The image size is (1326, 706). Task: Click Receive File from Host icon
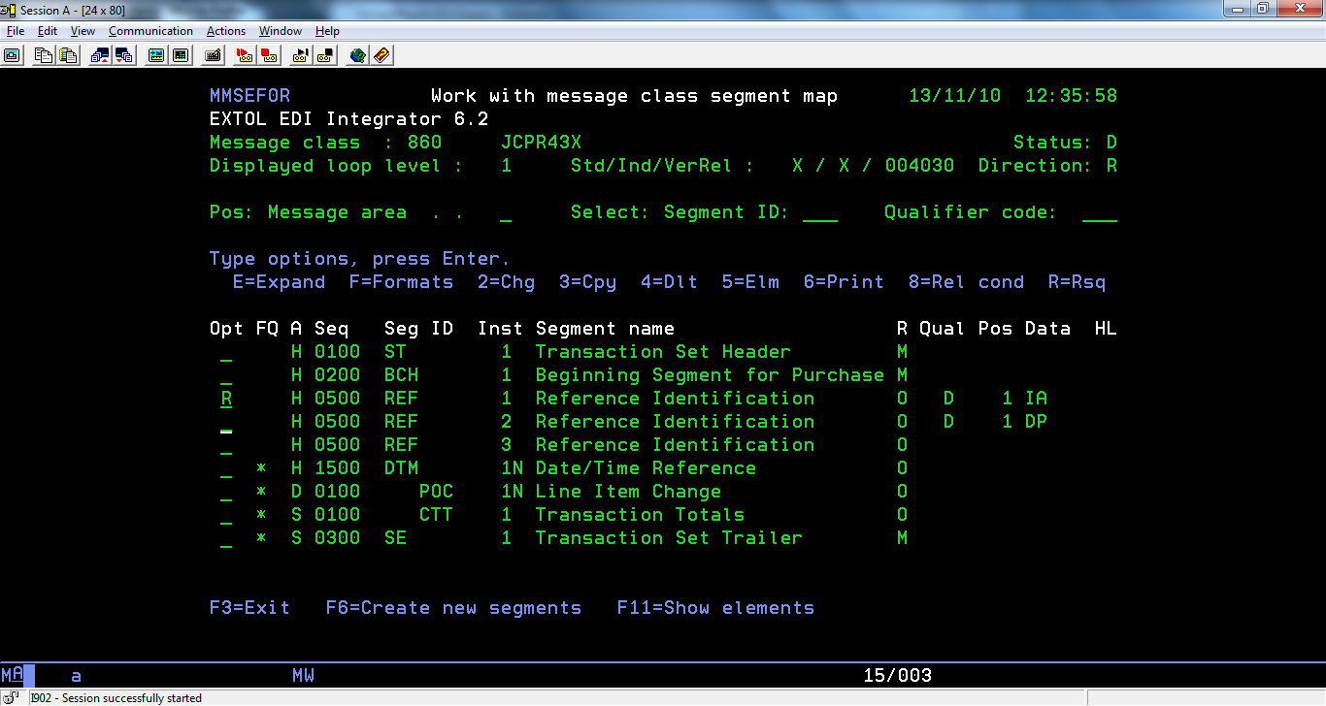pos(123,55)
